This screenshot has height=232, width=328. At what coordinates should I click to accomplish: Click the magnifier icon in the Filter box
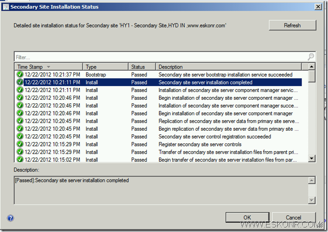[x=311, y=56]
